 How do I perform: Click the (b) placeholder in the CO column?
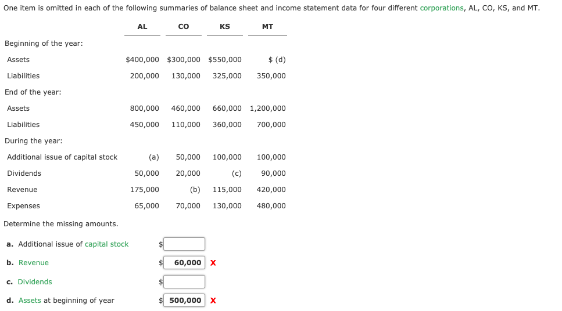195,190
